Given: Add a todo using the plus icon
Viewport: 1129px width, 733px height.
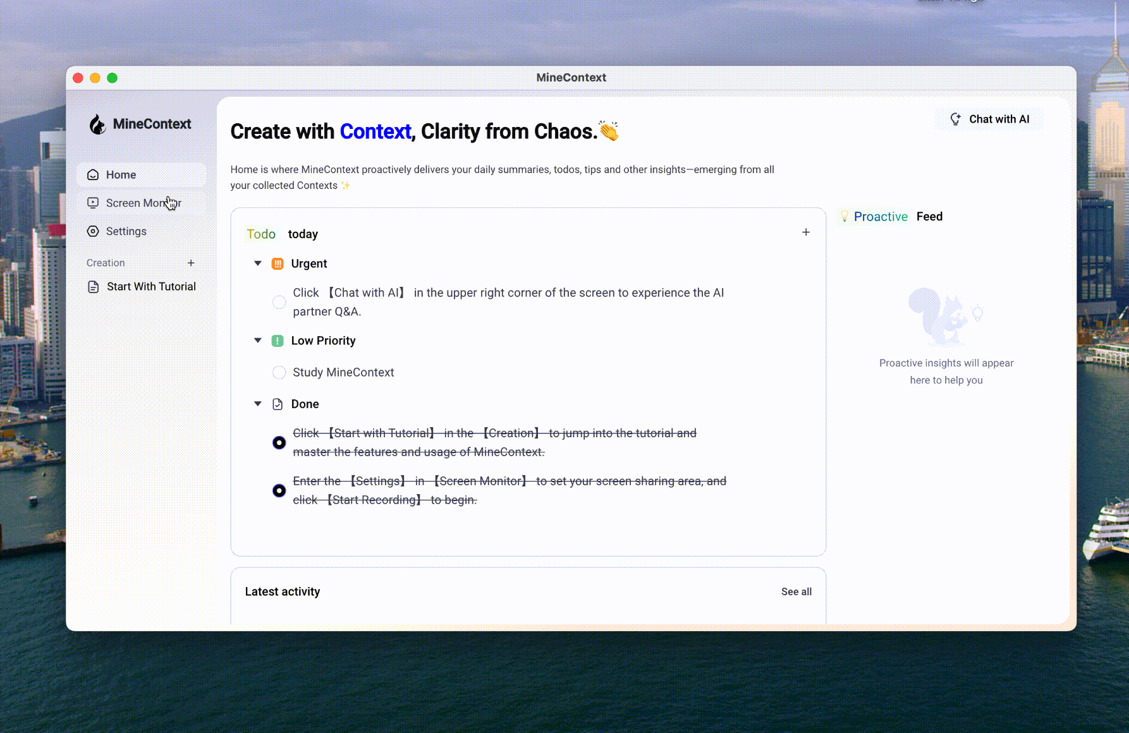Looking at the screenshot, I should click(x=806, y=233).
